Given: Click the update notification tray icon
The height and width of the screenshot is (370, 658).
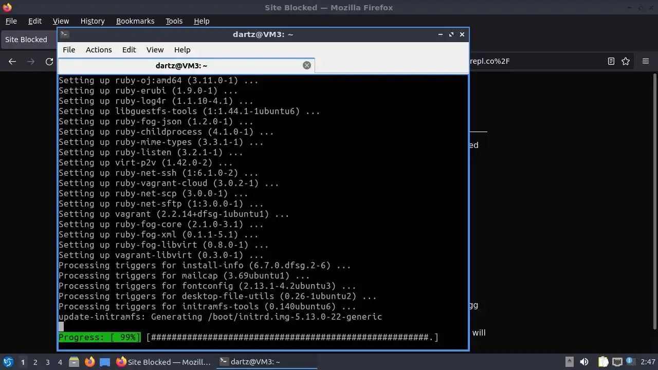Looking at the screenshot, I should click(631, 361).
